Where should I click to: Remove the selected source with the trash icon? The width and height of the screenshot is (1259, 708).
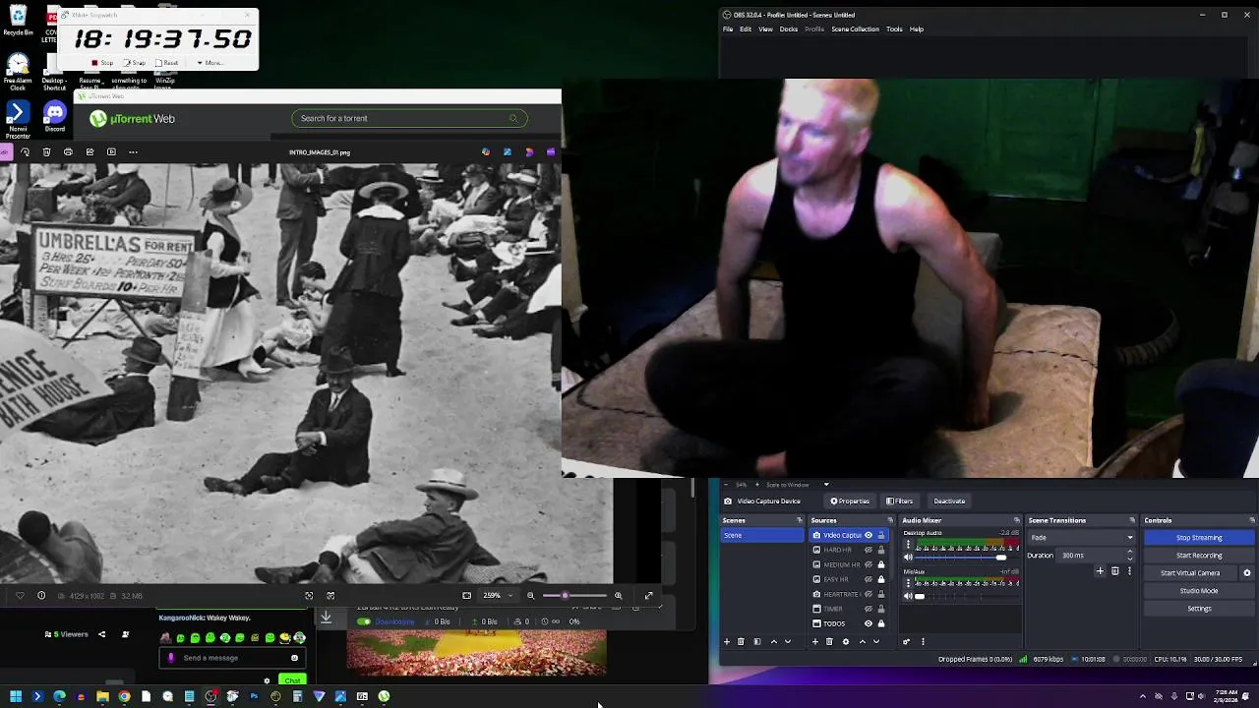tap(829, 641)
